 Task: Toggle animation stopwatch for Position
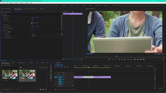4,17
